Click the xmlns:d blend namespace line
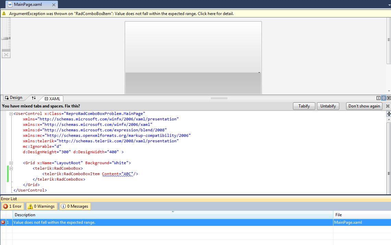Image resolution: width=391 pixels, height=245 pixels. (x=95, y=130)
